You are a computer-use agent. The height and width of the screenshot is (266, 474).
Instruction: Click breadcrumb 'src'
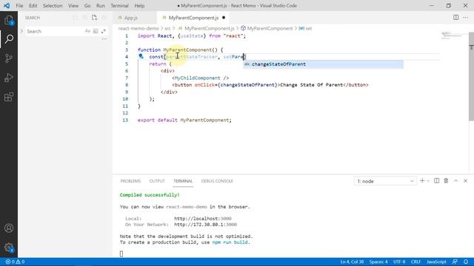(x=167, y=28)
